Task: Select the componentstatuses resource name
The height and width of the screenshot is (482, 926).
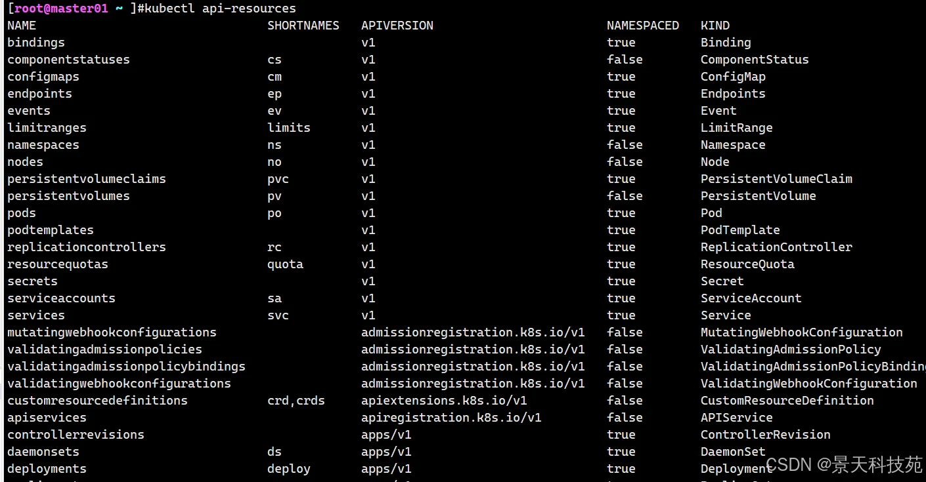Action: pos(68,60)
